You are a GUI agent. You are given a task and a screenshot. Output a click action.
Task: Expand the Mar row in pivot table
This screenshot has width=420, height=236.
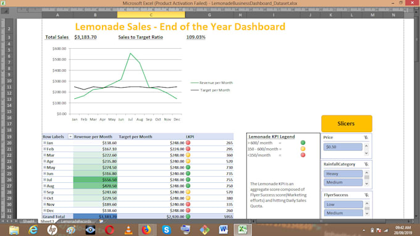[x=44, y=155]
